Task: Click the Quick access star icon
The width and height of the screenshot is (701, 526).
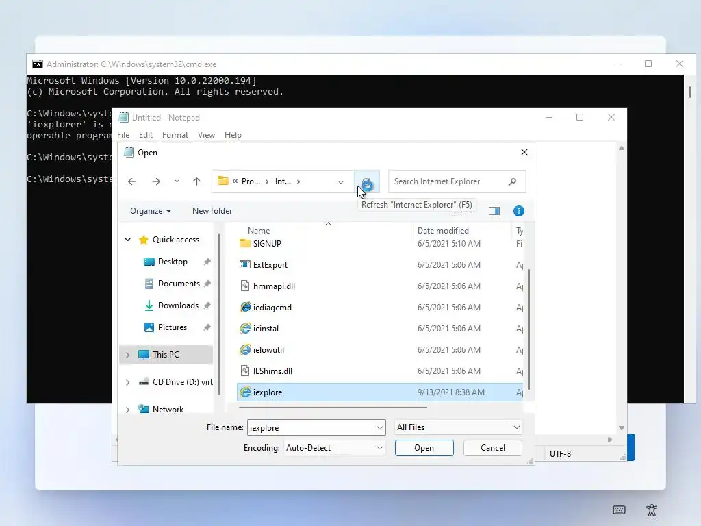Action: click(144, 240)
